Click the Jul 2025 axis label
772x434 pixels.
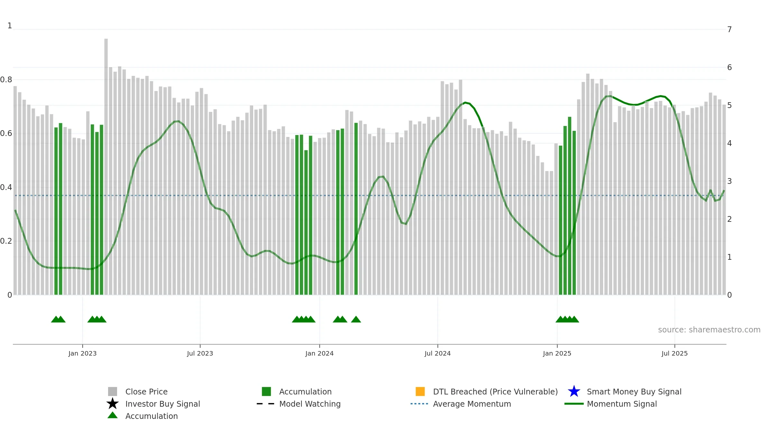675,354
